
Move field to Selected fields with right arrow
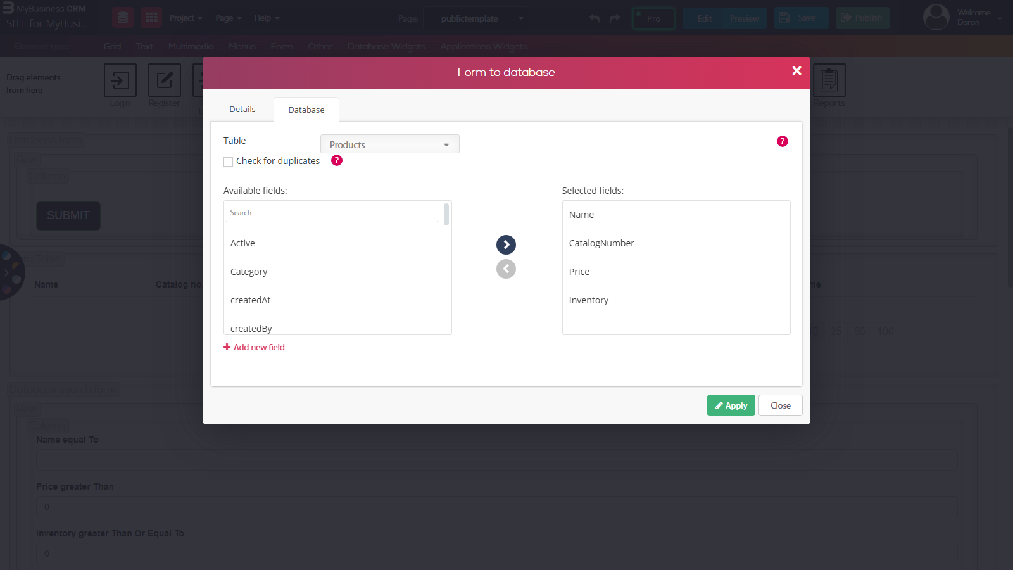[x=506, y=244]
